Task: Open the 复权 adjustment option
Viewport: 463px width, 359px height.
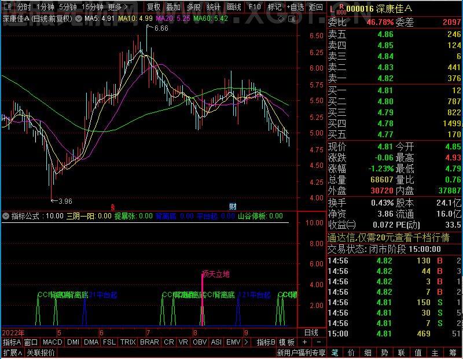Action: pos(153,7)
